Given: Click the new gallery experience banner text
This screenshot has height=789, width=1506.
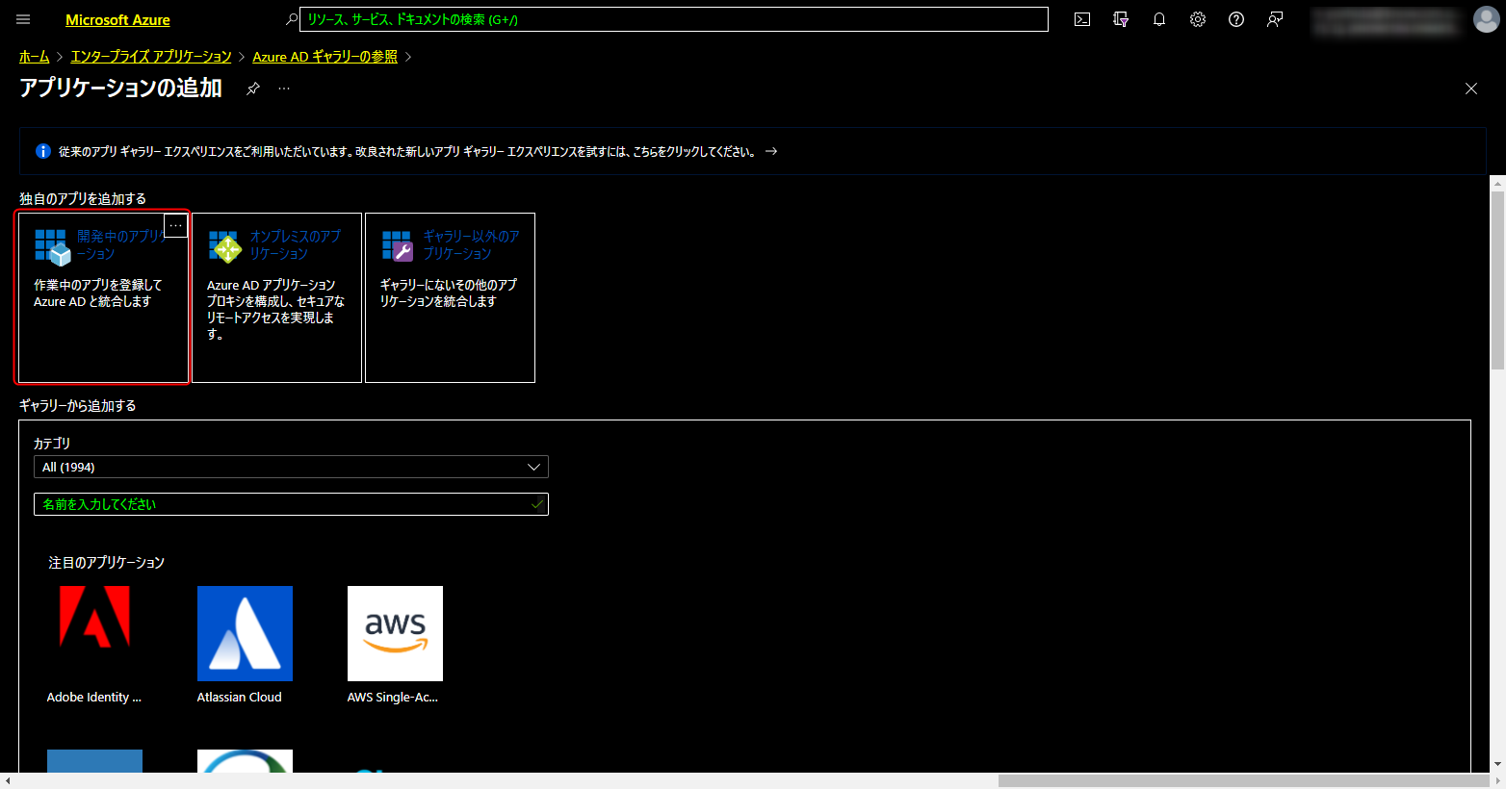Looking at the screenshot, I should [407, 151].
